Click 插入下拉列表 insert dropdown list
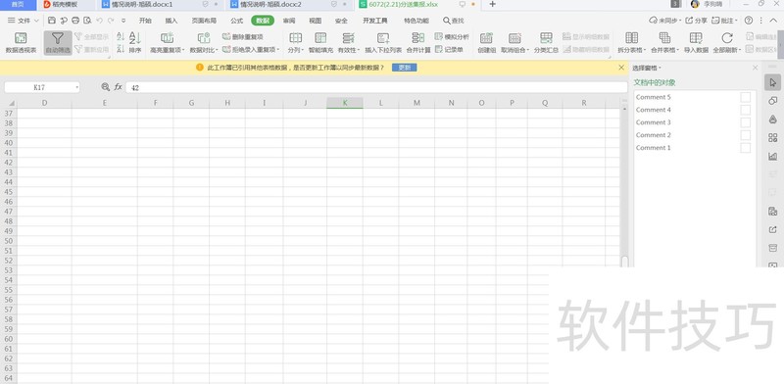 click(383, 43)
